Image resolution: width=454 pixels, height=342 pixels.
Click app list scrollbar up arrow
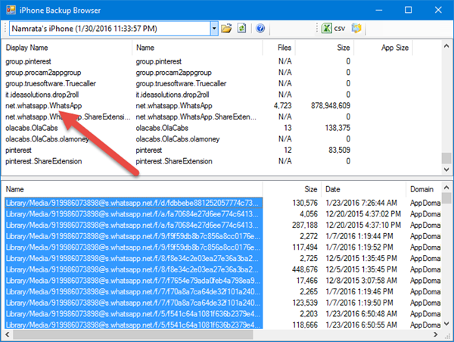(x=446, y=46)
